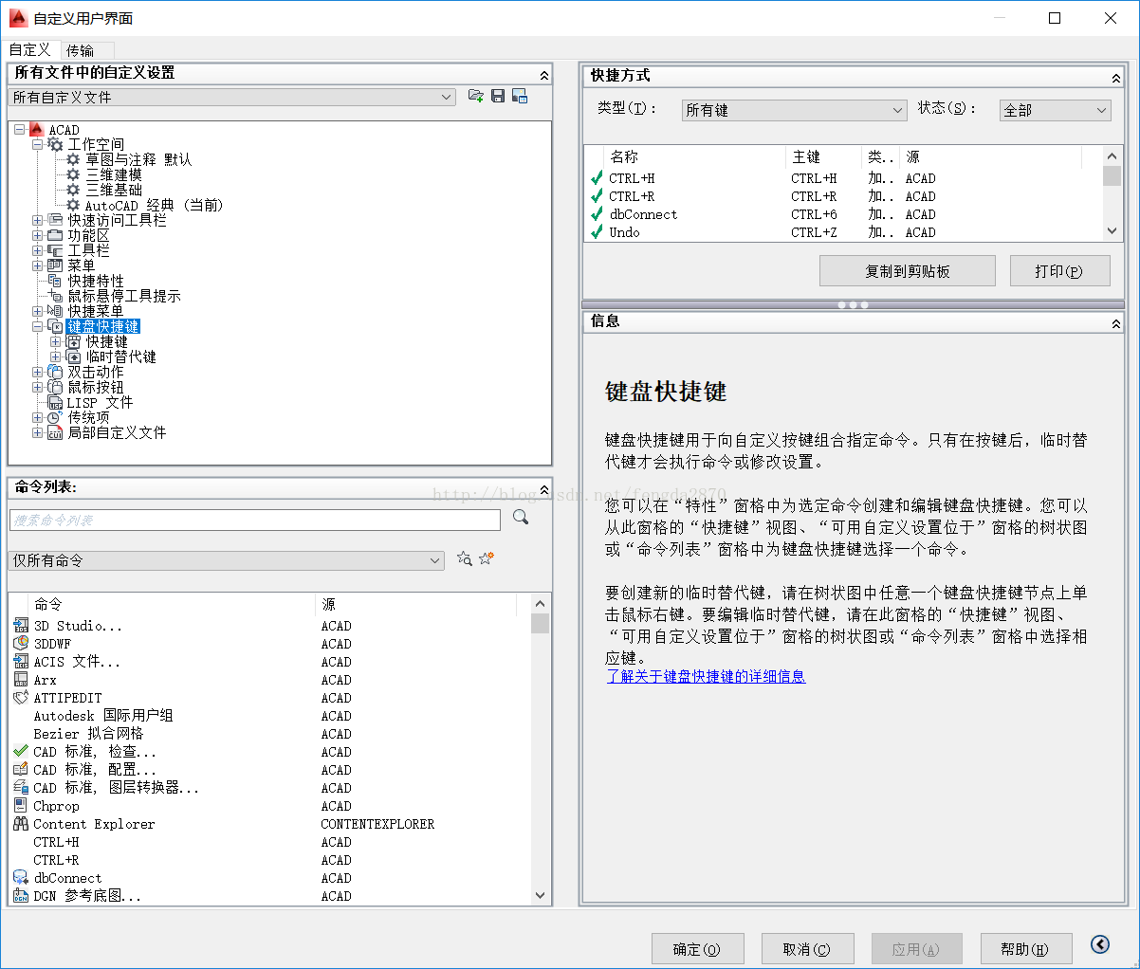
Task: Click the magnifier icon beside command search
Action: 521,518
